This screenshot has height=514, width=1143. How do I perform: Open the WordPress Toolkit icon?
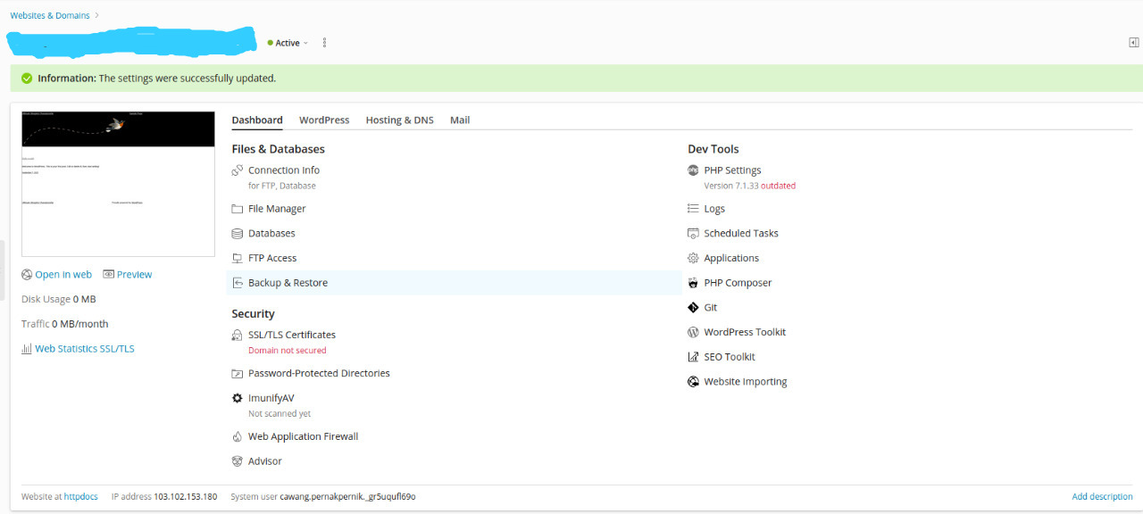(x=693, y=332)
